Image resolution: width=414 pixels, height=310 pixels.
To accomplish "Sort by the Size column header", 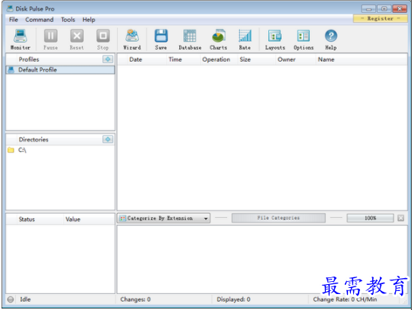I will click(x=256, y=59).
